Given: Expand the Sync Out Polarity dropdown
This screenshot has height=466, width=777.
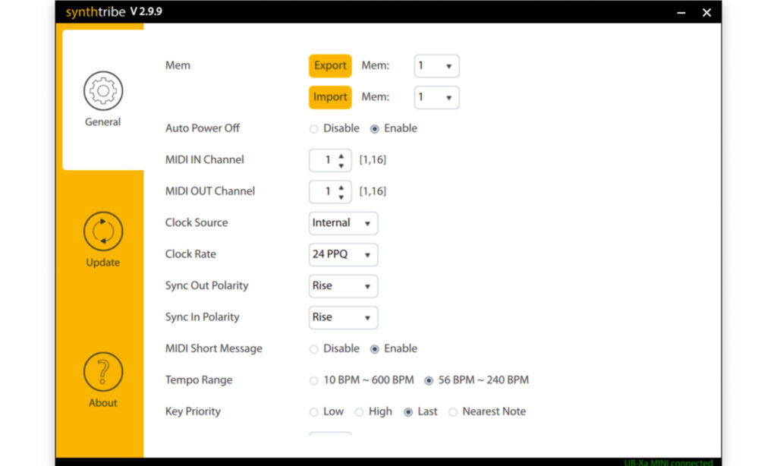Looking at the screenshot, I should tap(343, 286).
